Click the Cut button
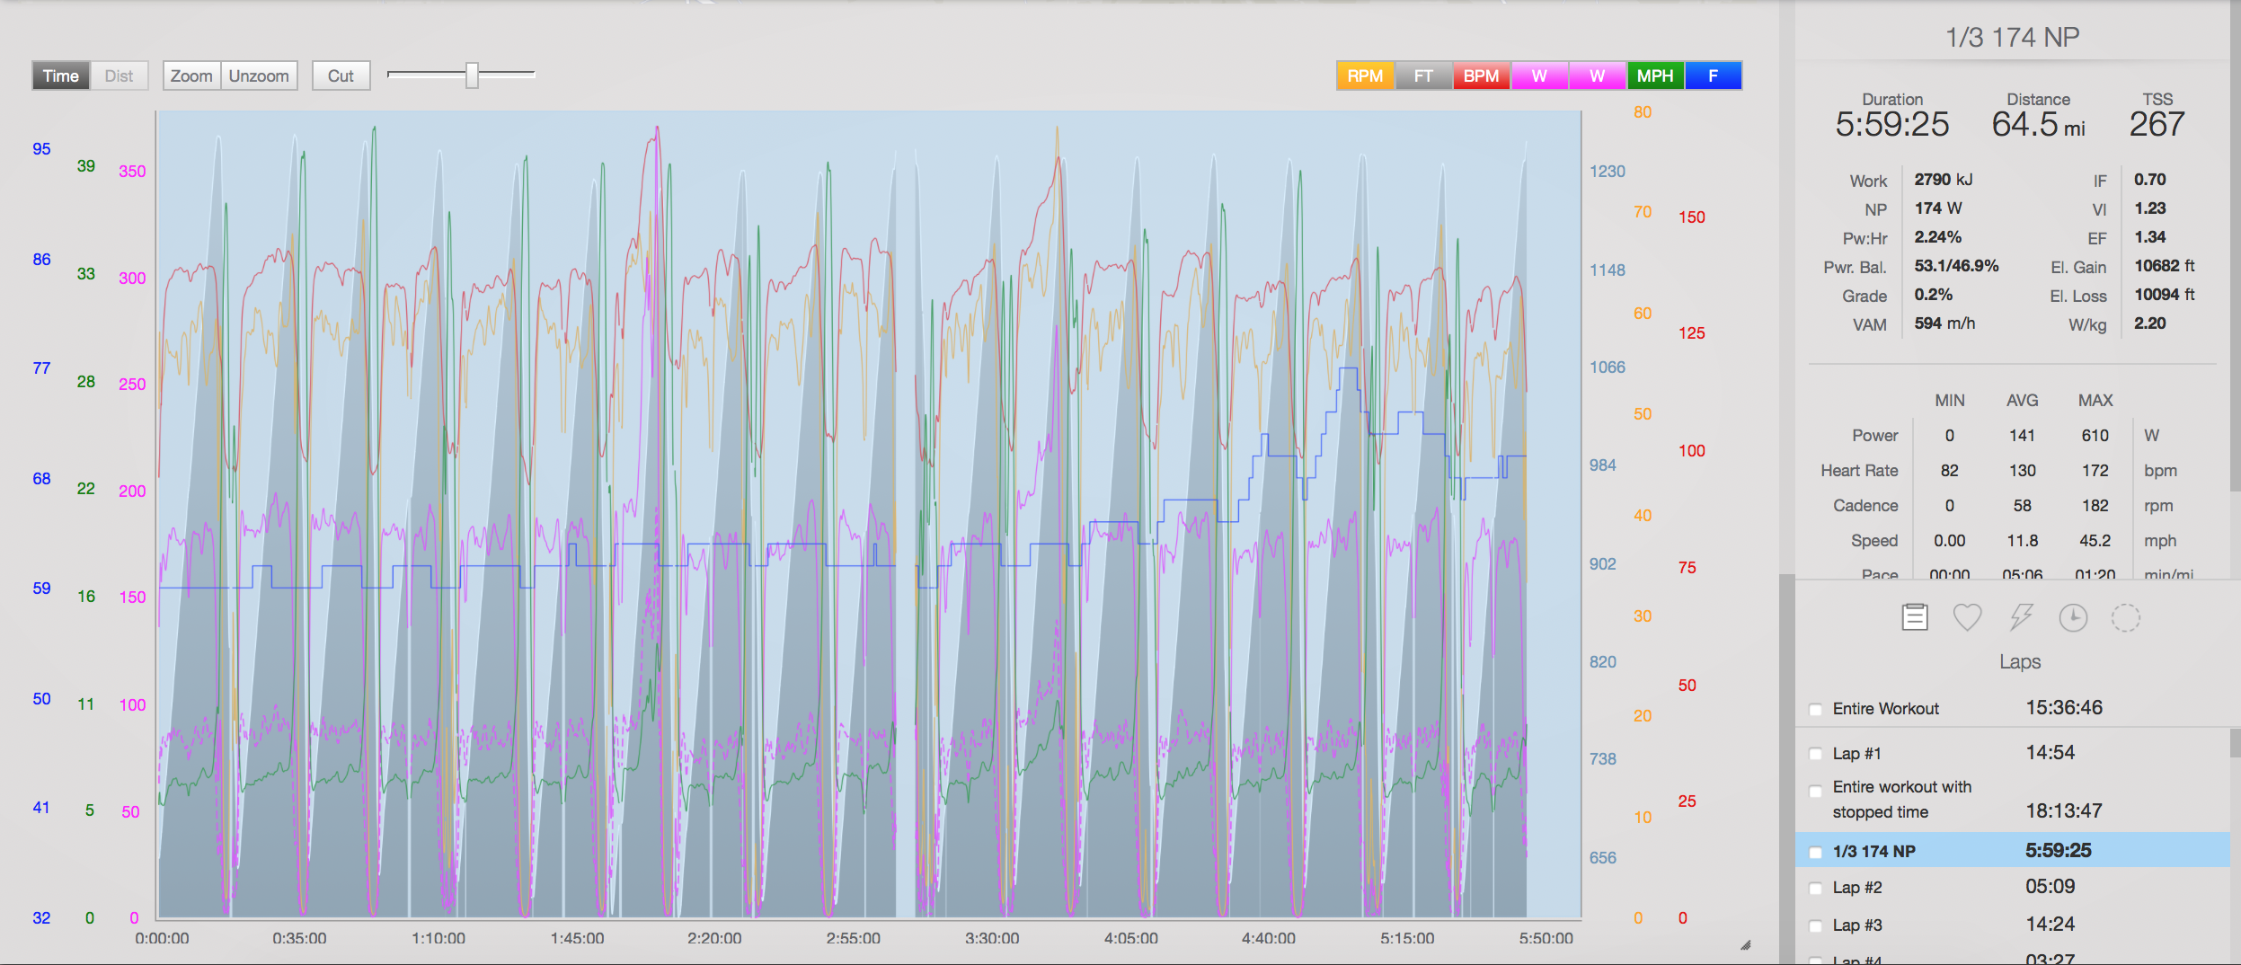Screen dimensions: 2241x965 coord(341,75)
